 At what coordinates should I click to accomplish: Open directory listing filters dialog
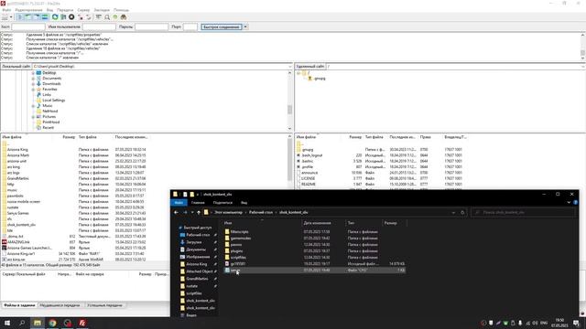[99, 17]
